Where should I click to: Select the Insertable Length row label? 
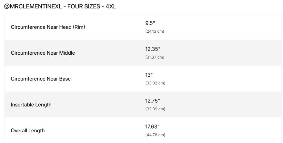tap(31, 104)
